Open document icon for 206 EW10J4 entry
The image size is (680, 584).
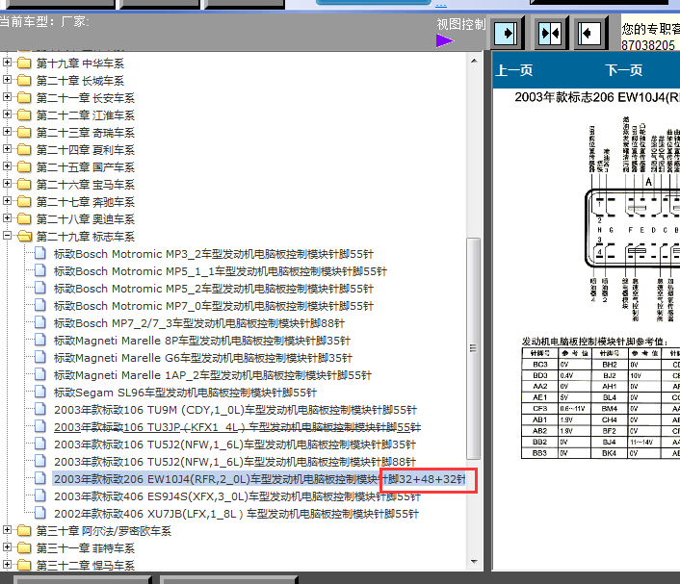pyautogui.click(x=40, y=478)
